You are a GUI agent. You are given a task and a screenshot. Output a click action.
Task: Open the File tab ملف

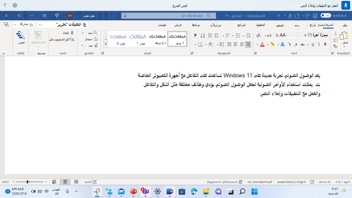click(x=345, y=25)
